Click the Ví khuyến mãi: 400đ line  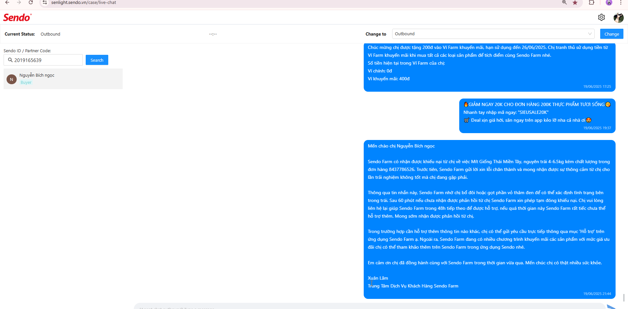click(389, 79)
